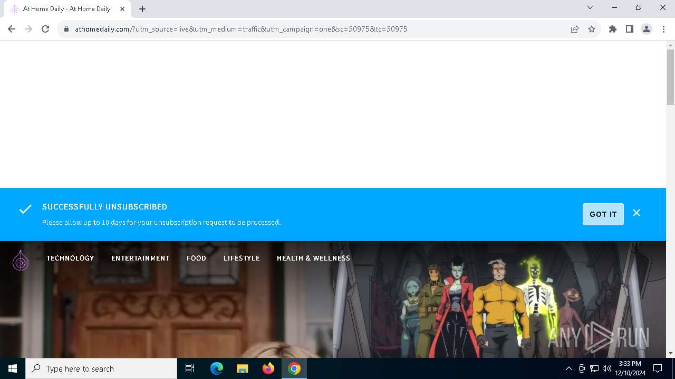Viewport: 675px width, 379px height.
Task: Open the Windows Start menu
Action: [13, 368]
